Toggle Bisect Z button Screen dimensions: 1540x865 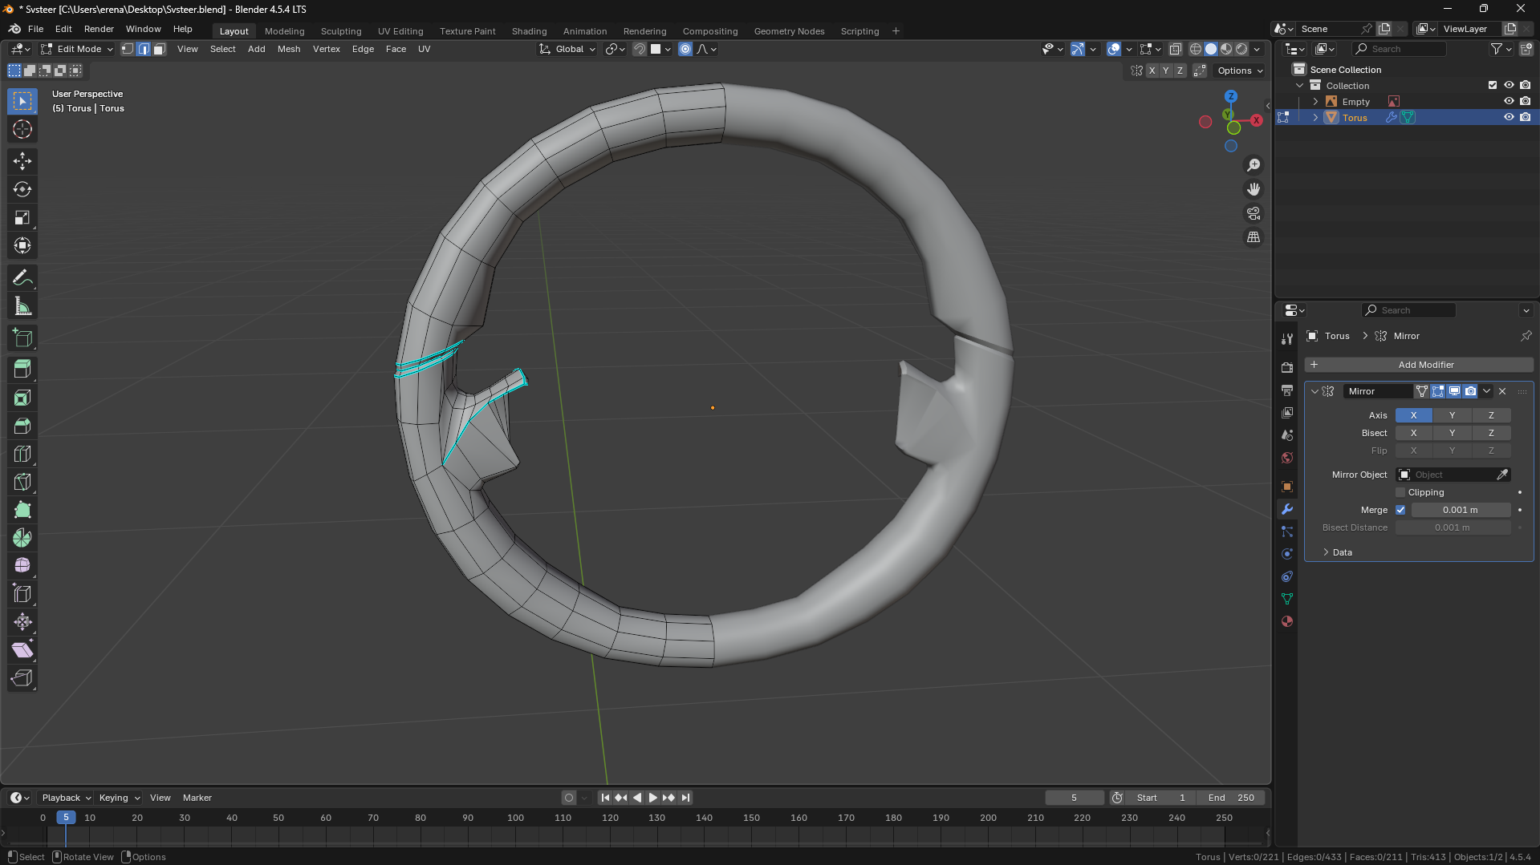1491,433
